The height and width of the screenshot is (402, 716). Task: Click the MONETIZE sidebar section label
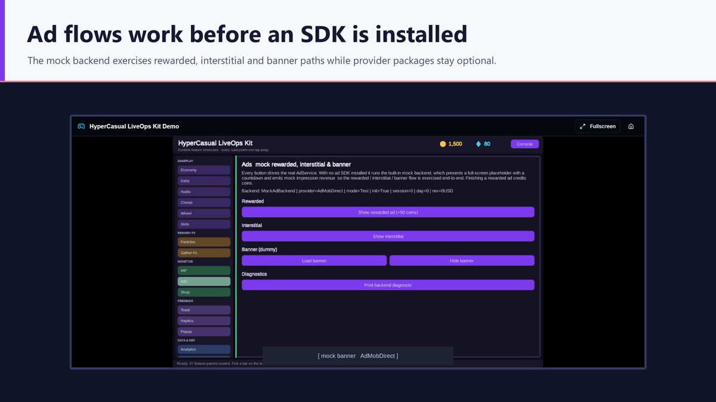coord(185,261)
